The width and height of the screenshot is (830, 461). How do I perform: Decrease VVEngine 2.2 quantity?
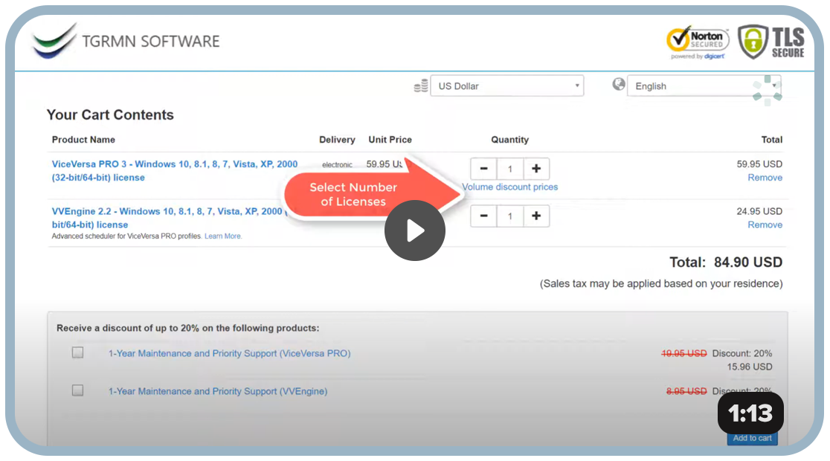pyautogui.click(x=483, y=216)
